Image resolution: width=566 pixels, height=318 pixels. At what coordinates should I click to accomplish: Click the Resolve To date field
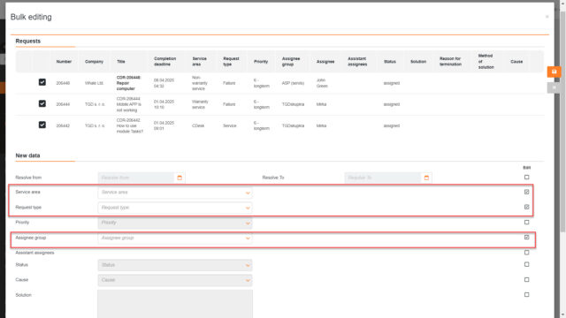[383, 178]
